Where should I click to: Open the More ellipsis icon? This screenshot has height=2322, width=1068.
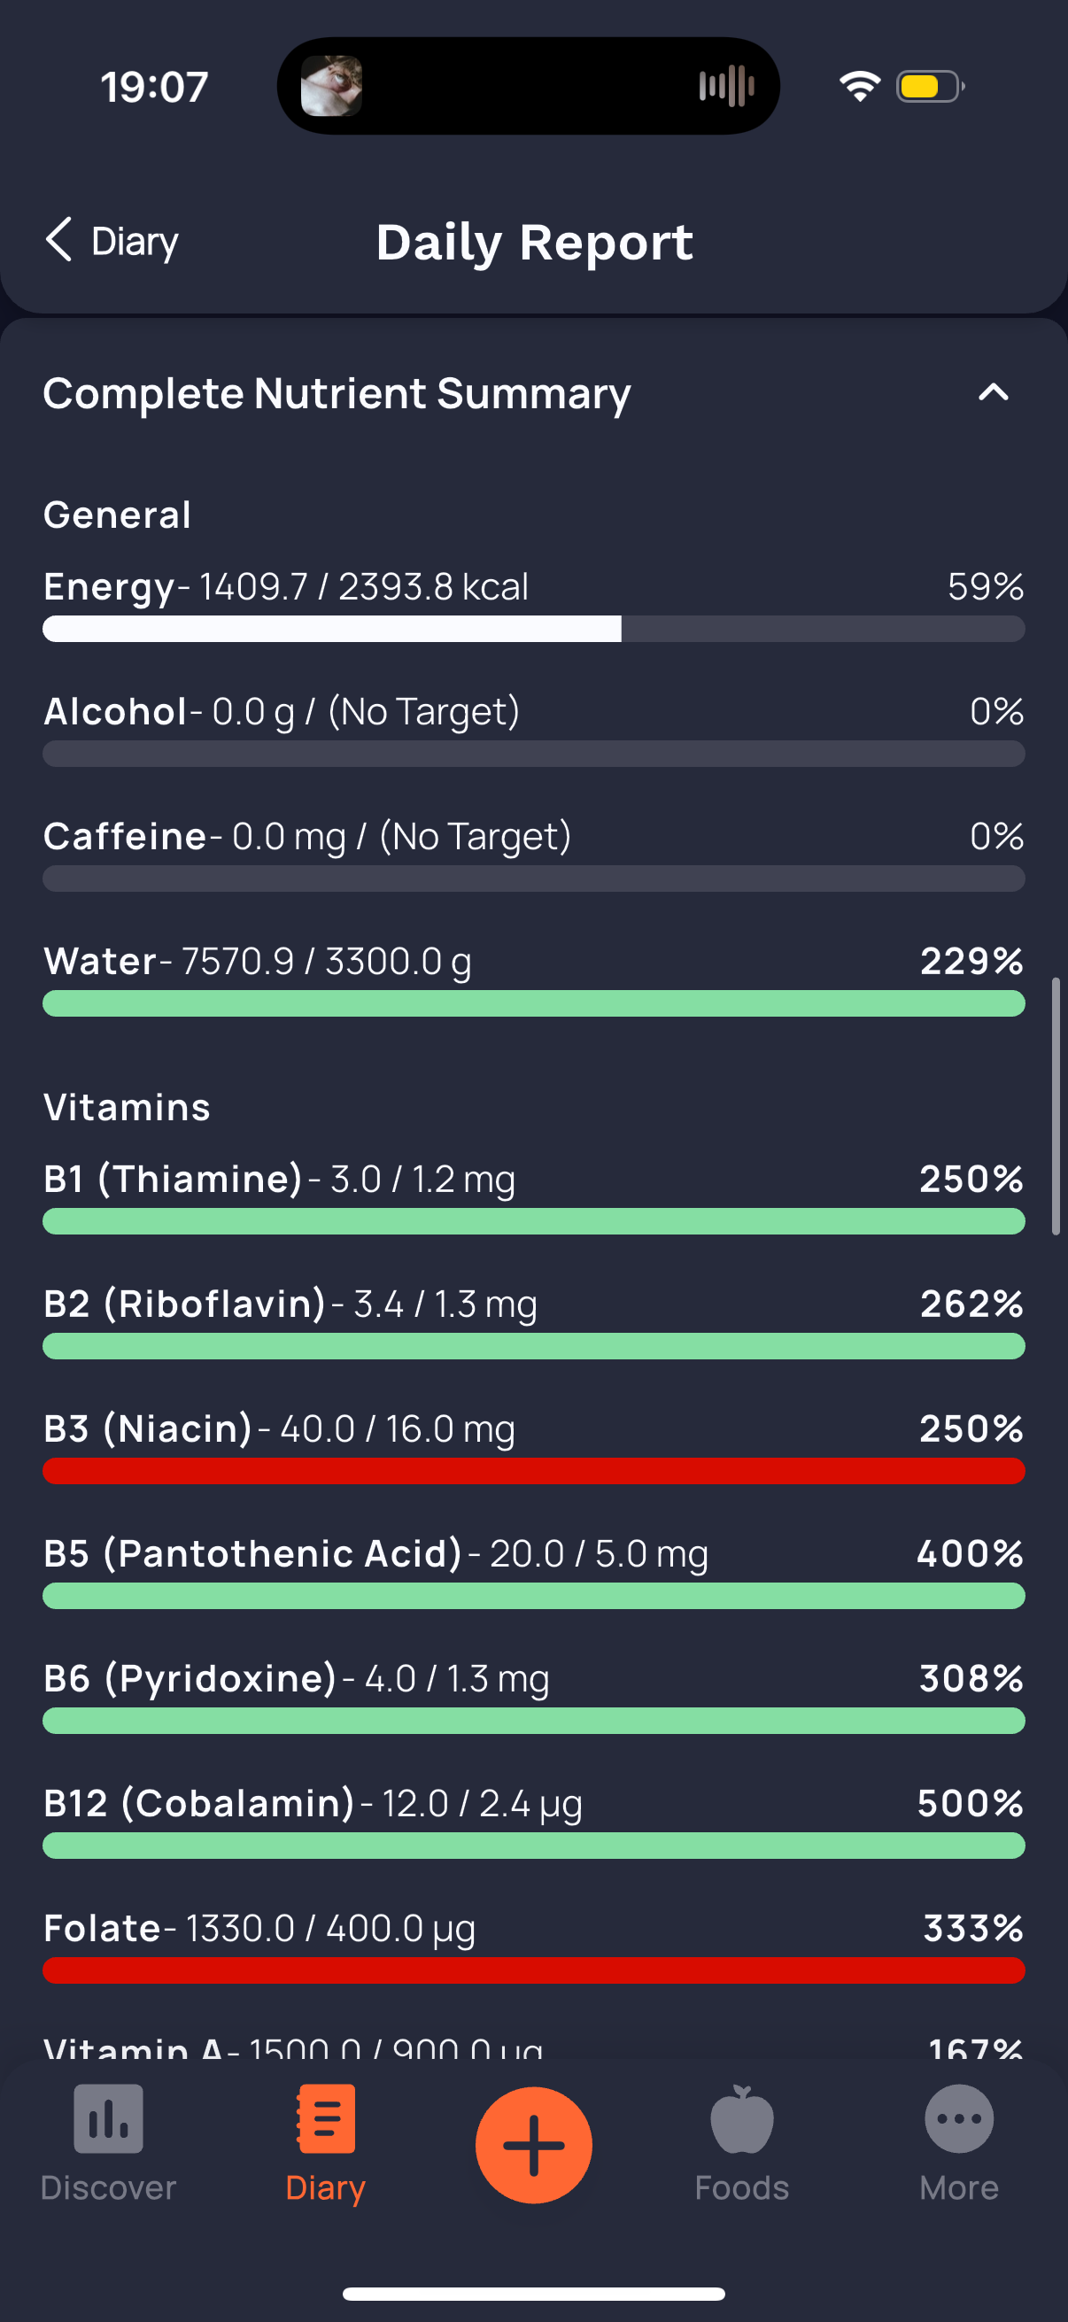coord(959,2118)
